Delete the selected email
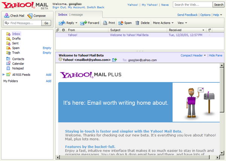The image size is (226, 161). pos(142,23)
